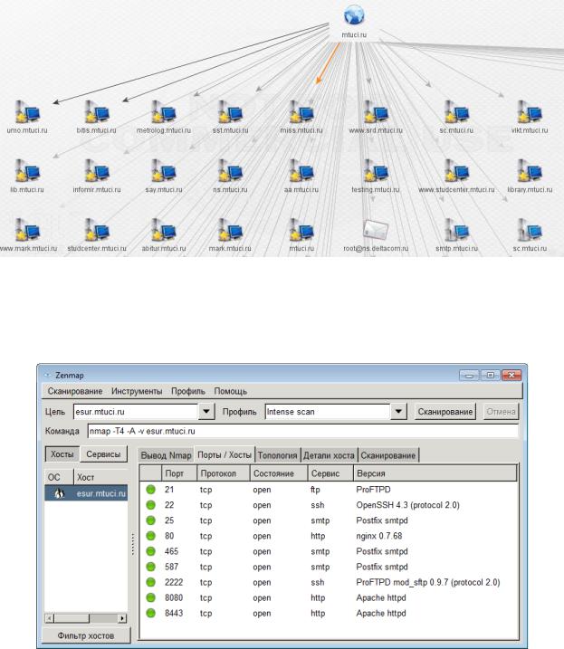Select the abitur.mtuci.ru host icon
Viewport: 564px width, 649px height.
coord(164,230)
